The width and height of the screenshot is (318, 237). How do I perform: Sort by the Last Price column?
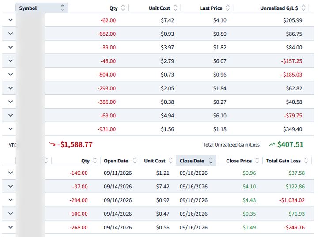coord(211,8)
